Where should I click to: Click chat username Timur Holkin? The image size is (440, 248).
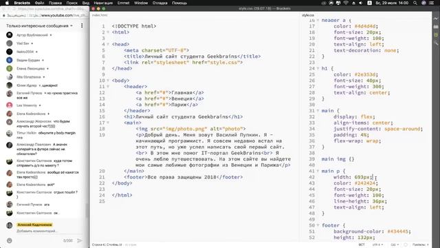26,133
